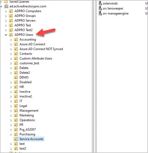The height and width of the screenshot is (153, 148).
Task: Click the DEMO OU folder icon
Action: (16, 77)
